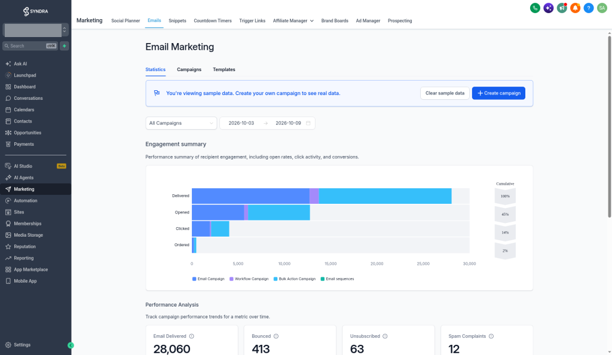Open the calendar icon in date range

click(308, 123)
